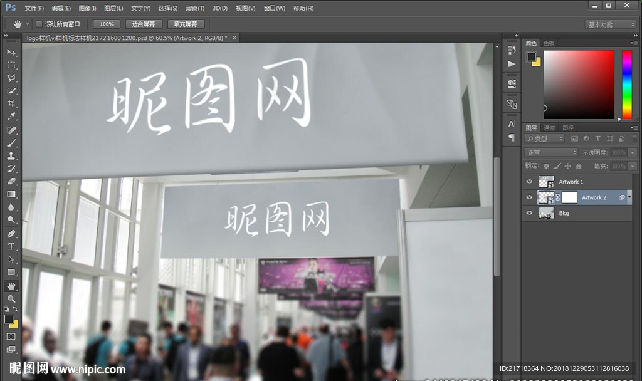Select the Rectangular Marquee tool
Viewport: 642px width, 381px height.
(x=11, y=65)
